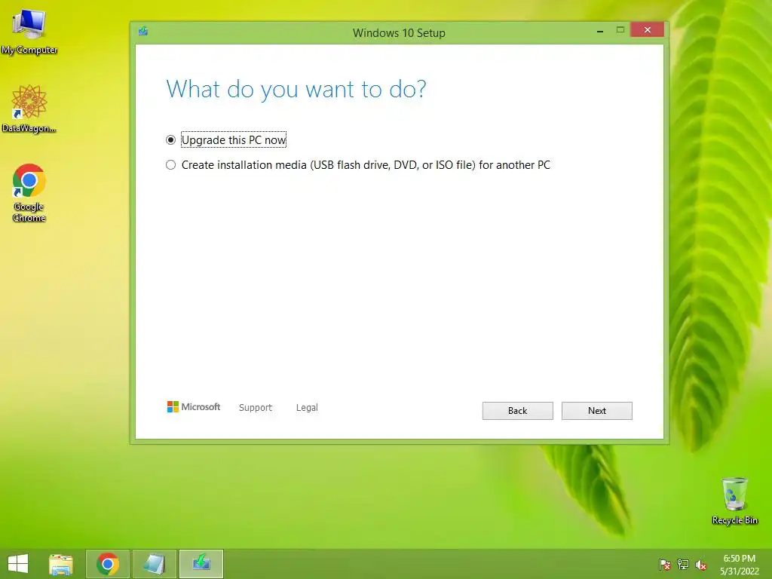
Task: Go back with the Back button
Action: (517, 411)
